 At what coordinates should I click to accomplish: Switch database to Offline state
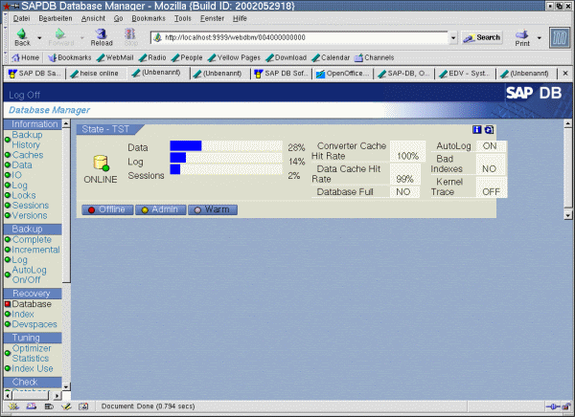point(107,209)
